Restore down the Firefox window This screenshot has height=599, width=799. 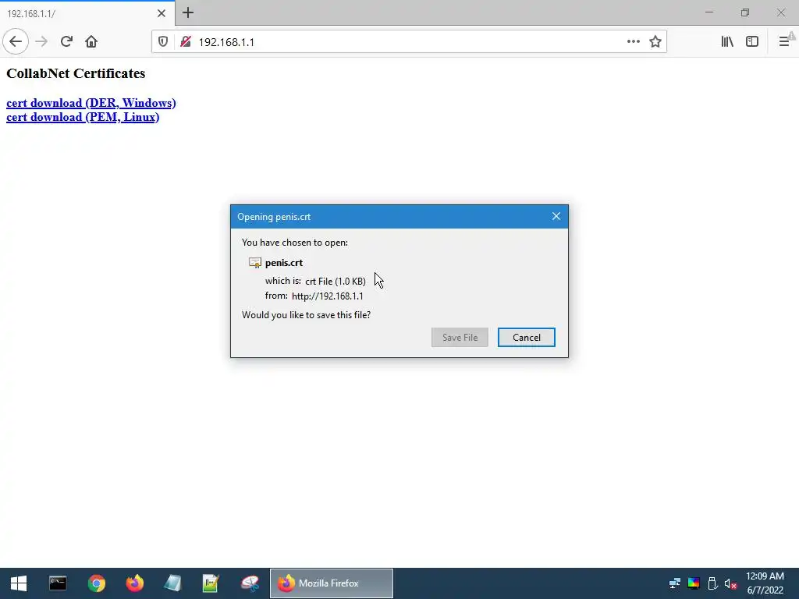pyautogui.click(x=745, y=12)
